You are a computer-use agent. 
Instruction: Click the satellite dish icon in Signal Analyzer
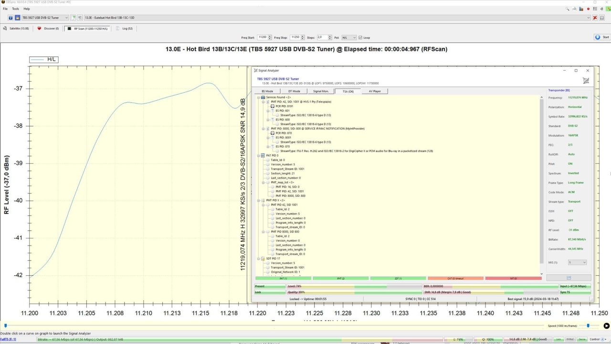pos(586,81)
